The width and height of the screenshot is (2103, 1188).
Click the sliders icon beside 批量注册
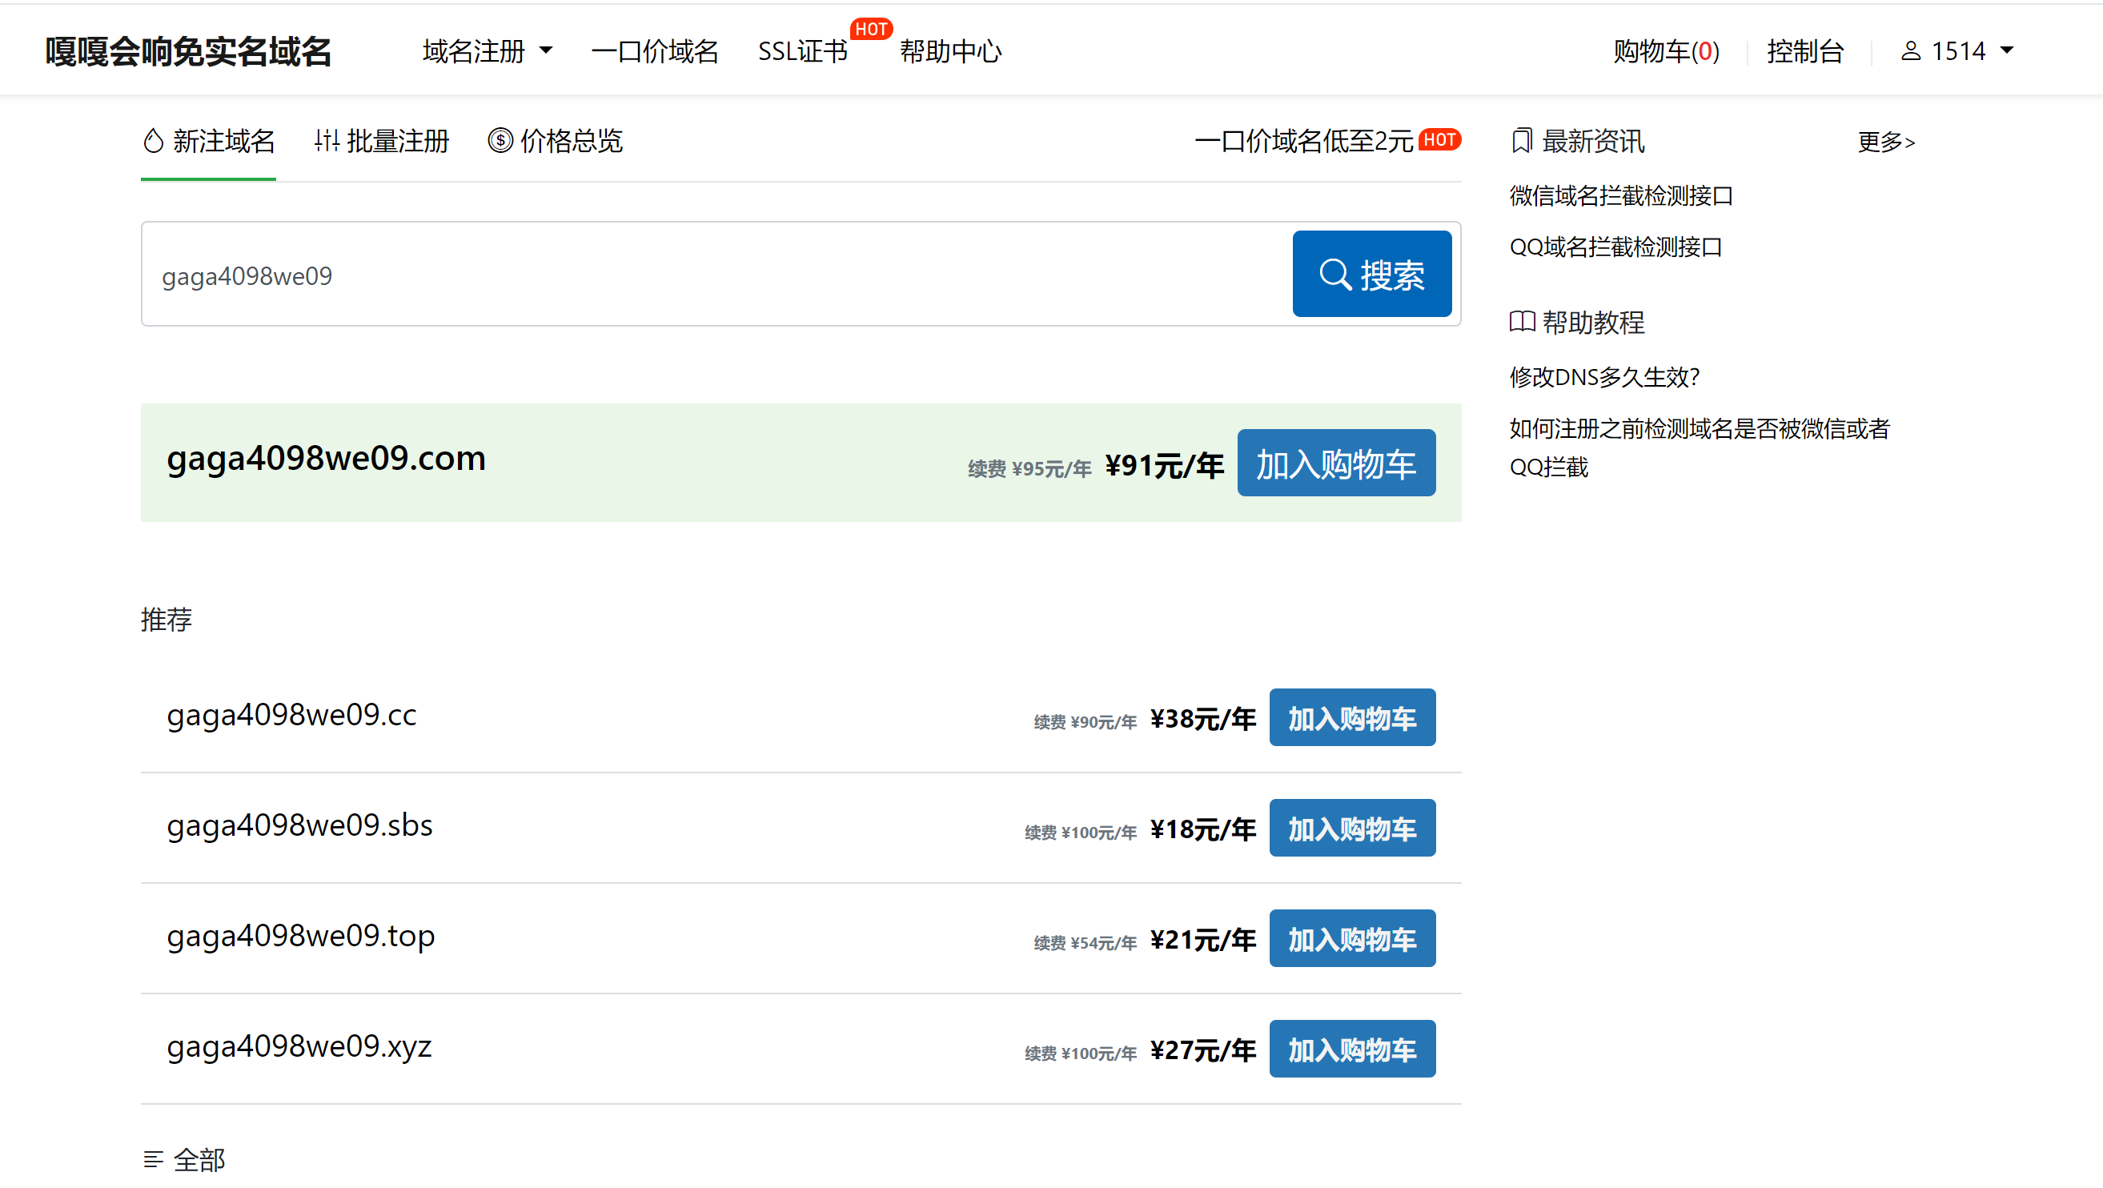(x=327, y=141)
